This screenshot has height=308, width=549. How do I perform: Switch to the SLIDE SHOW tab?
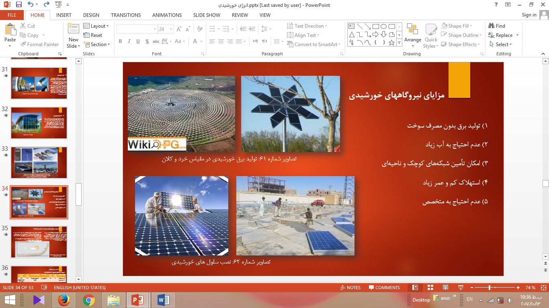pyautogui.click(x=207, y=15)
